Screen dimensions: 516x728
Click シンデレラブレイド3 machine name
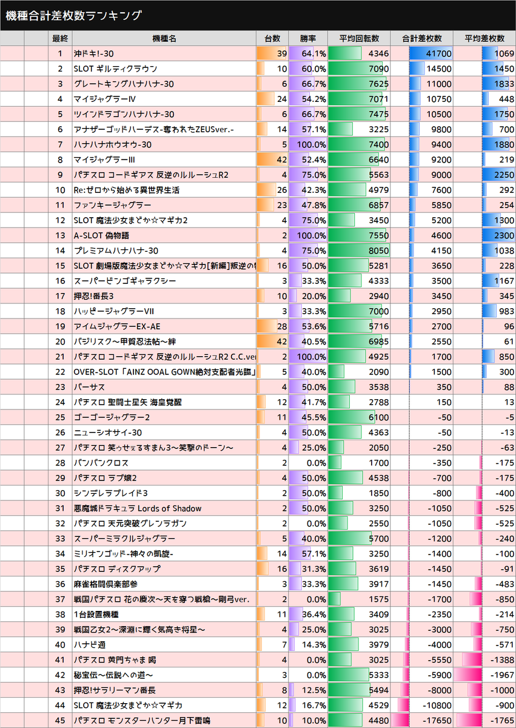[x=110, y=493]
